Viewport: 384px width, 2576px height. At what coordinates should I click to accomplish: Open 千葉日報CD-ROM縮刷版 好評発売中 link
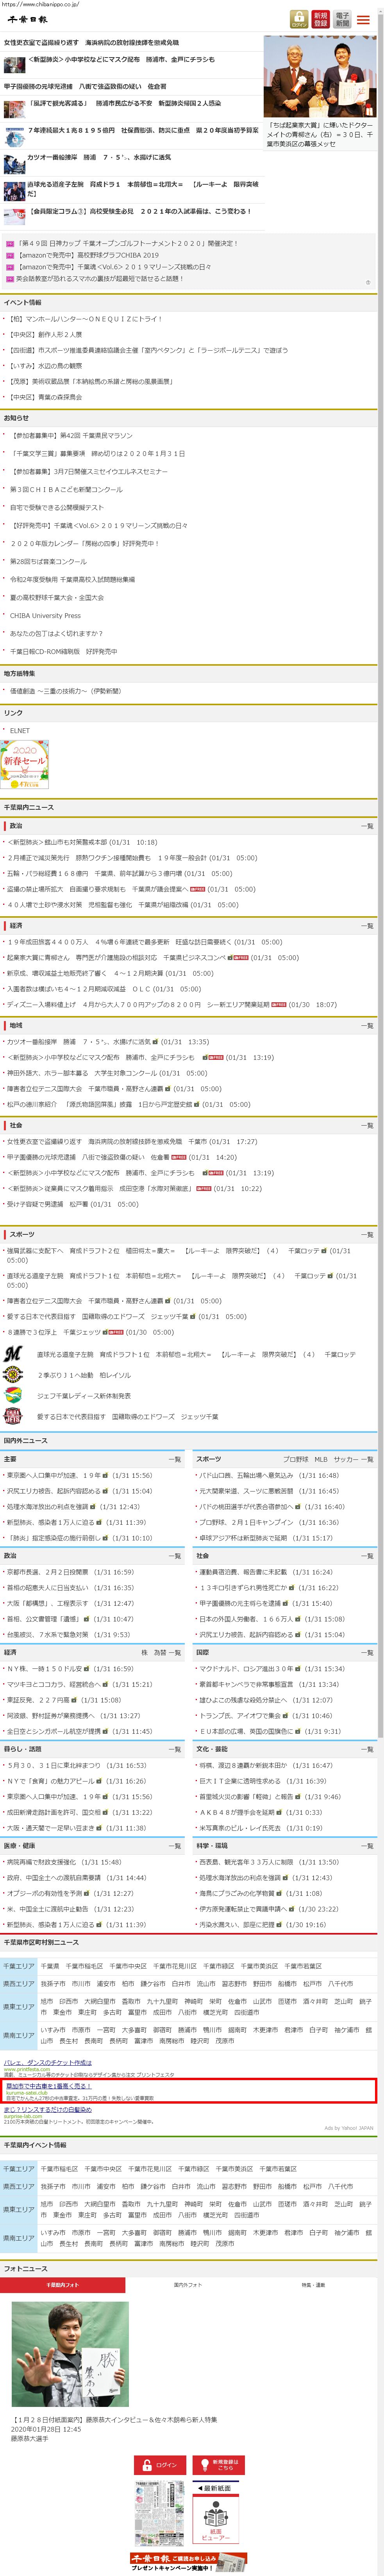point(64,652)
